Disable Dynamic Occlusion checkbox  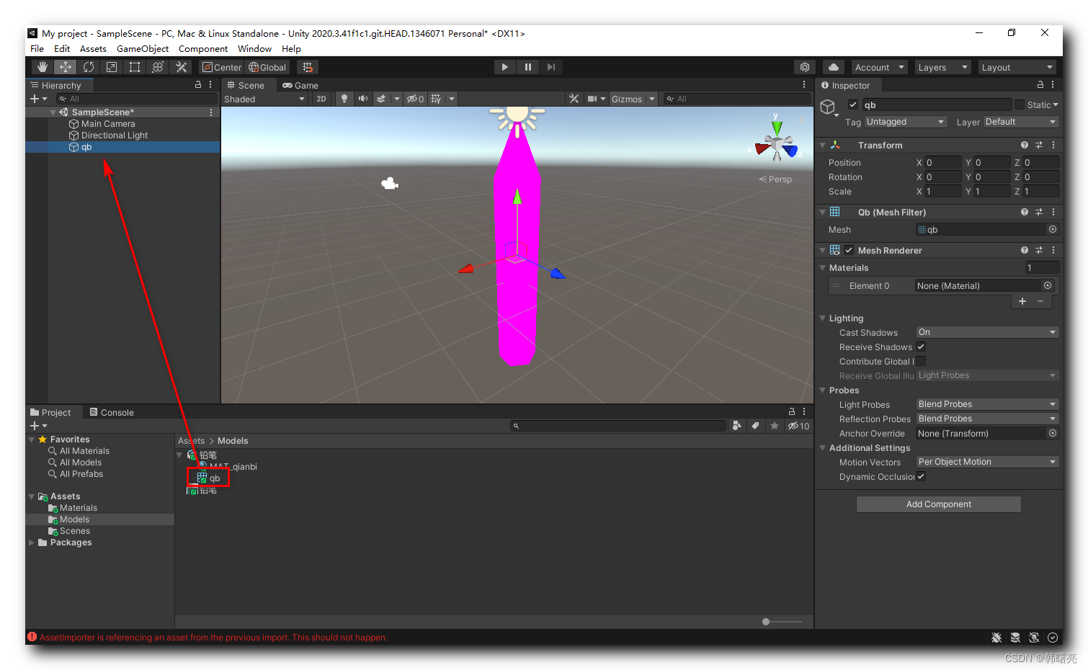click(x=920, y=476)
